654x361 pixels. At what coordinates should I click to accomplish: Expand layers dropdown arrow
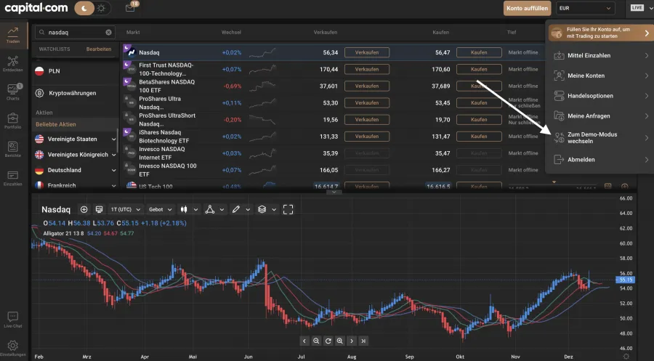click(x=274, y=210)
